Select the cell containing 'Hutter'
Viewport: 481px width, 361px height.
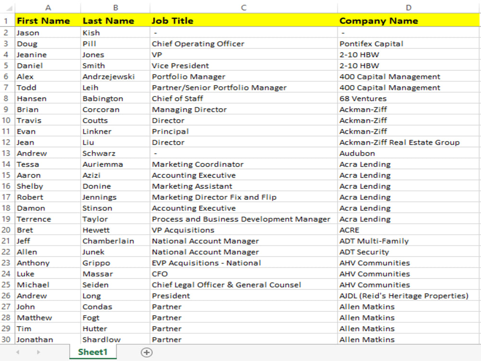pos(115,328)
